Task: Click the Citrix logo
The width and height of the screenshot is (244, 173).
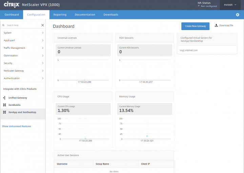Action: pos(11,5)
